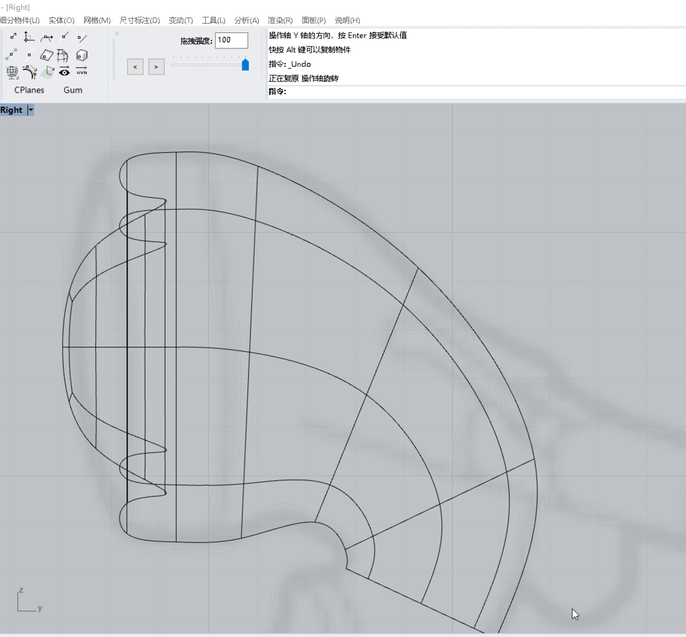This screenshot has height=637, width=686.
Task: Open the 渲染(R) menu
Action: pos(280,21)
